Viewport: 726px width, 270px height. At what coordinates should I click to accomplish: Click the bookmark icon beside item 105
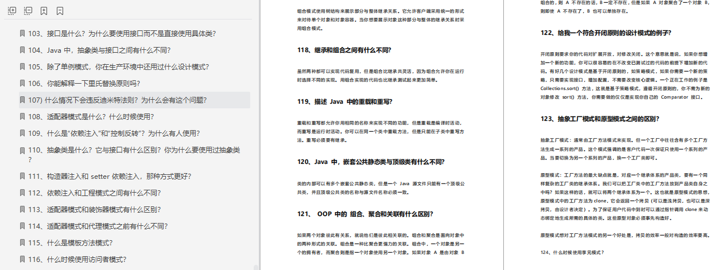tap(22, 66)
